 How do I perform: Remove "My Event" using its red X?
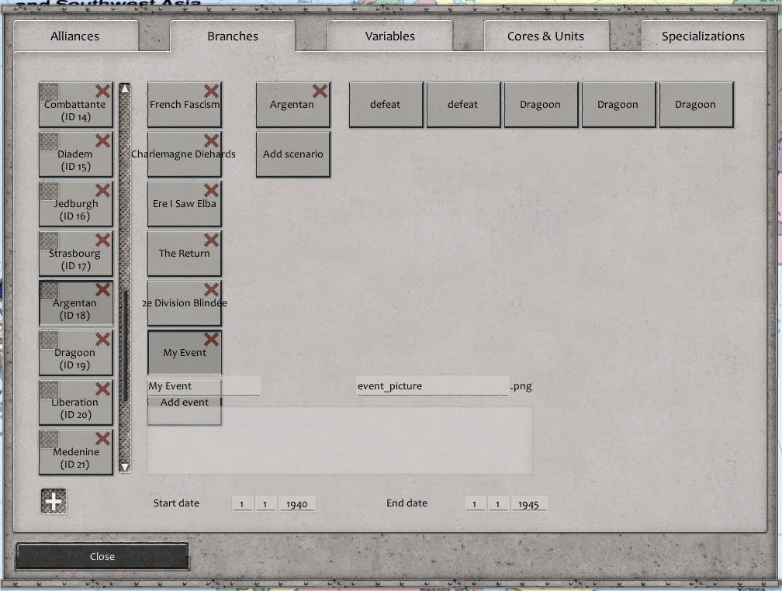211,340
